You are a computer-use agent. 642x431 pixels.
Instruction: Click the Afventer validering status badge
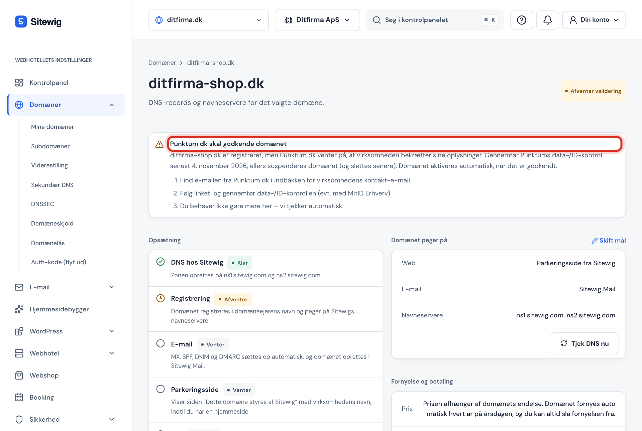[593, 91]
